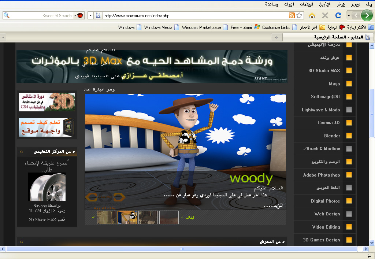Open the history dropdown next to navigation arrows
Viewport: 375px width, 259px height.
tap(349, 15)
